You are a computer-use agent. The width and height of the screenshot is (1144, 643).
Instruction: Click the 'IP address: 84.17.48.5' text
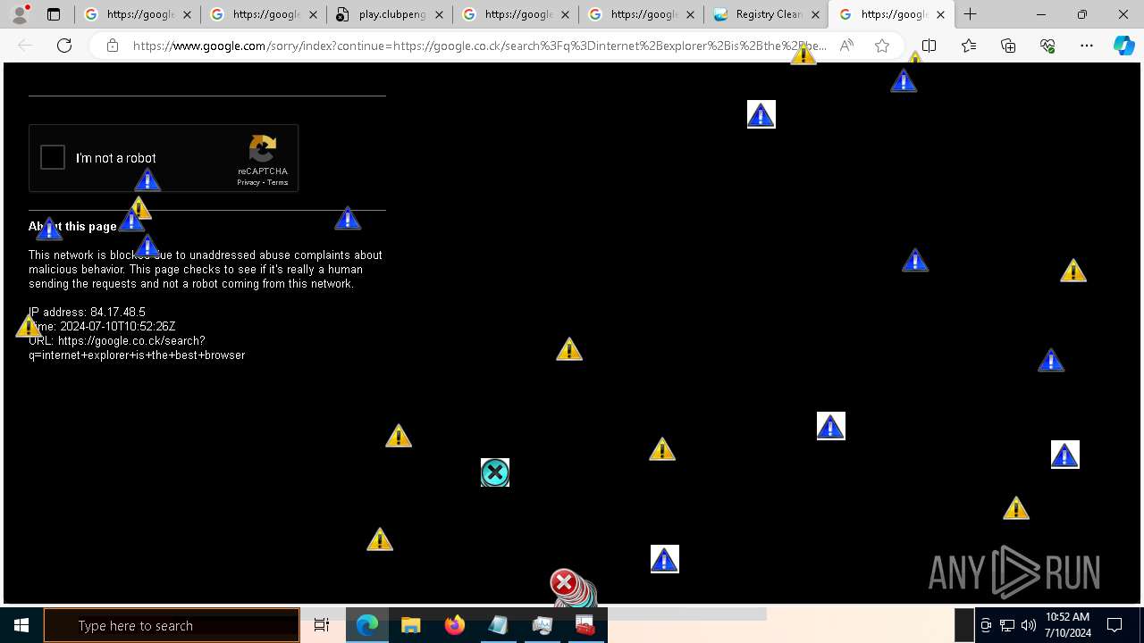tap(87, 312)
